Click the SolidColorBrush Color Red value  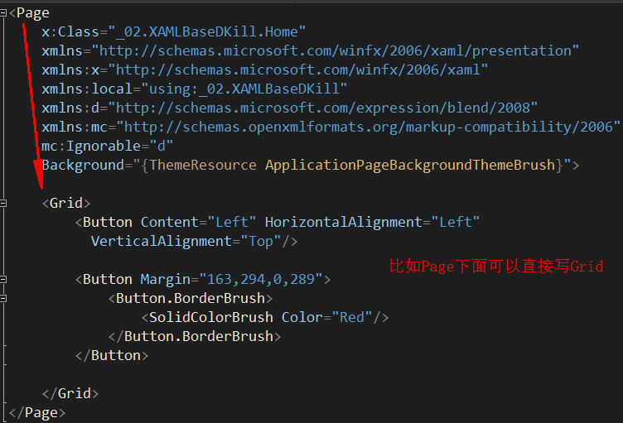352,317
